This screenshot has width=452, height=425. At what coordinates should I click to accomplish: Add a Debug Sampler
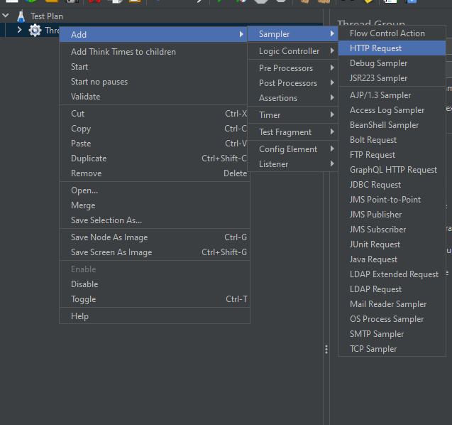pyautogui.click(x=392, y=63)
